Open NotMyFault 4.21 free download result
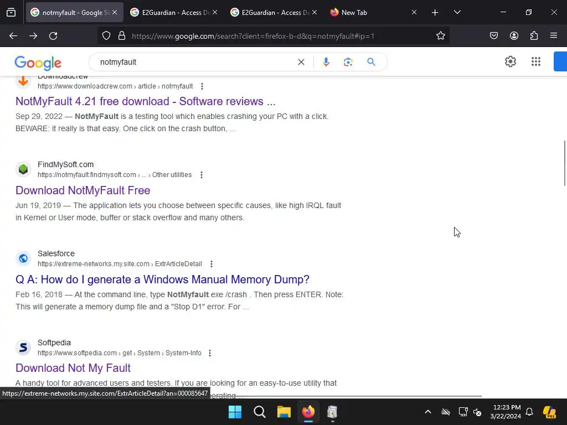 146,101
